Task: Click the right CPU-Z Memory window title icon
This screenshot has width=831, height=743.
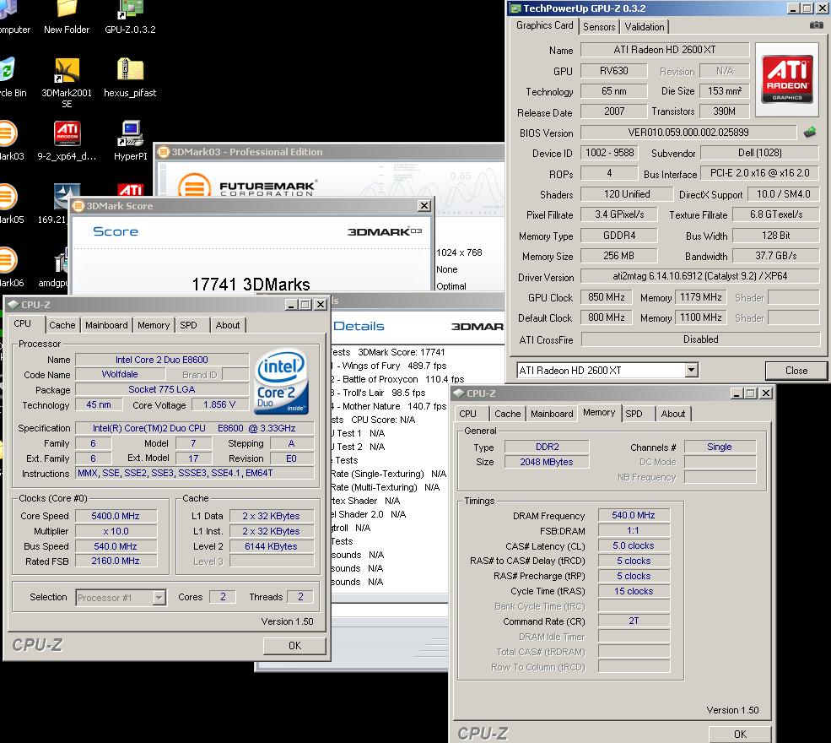Action: (459, 393)
